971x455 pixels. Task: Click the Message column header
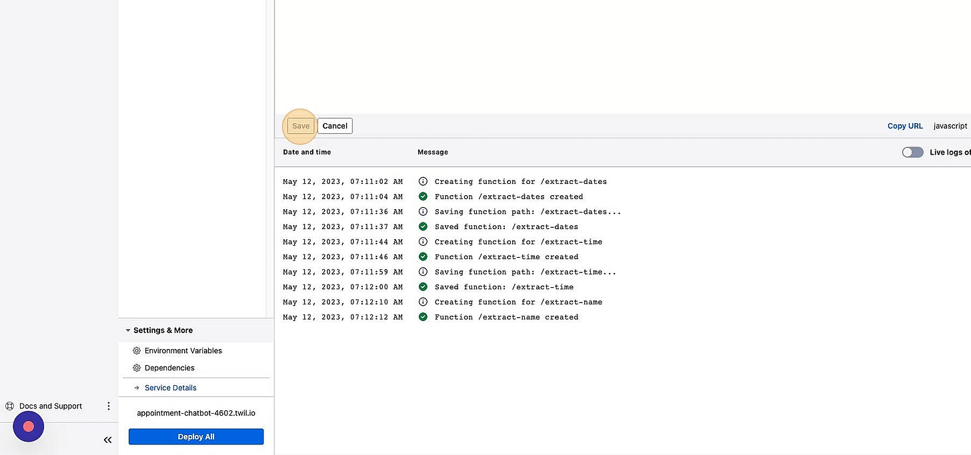[x=433, y=152]
